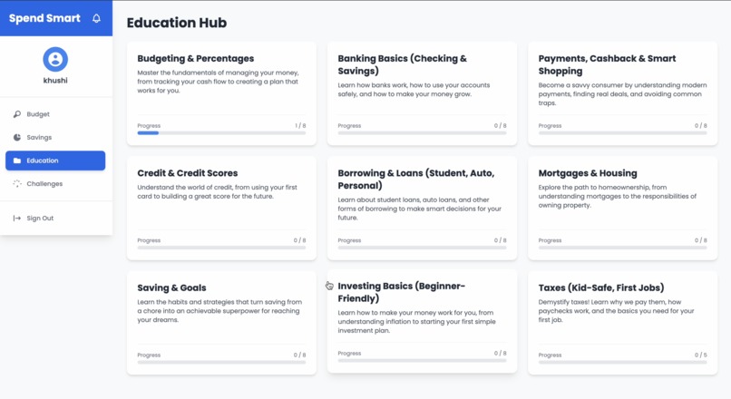Open Payments, Cashback & Smart Shopping title
Screen dimensions: 731x399
tap(607, 64)
